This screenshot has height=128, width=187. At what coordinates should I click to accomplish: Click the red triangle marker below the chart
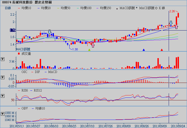tap(162, 50)
